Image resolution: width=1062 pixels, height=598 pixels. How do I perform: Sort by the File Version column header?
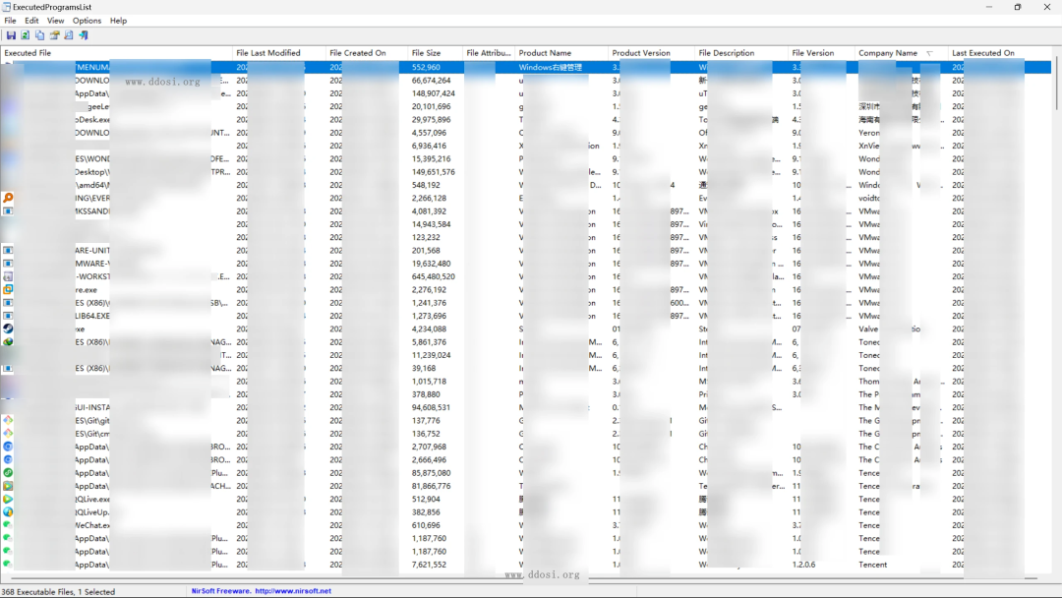click(x=821, y=53)
